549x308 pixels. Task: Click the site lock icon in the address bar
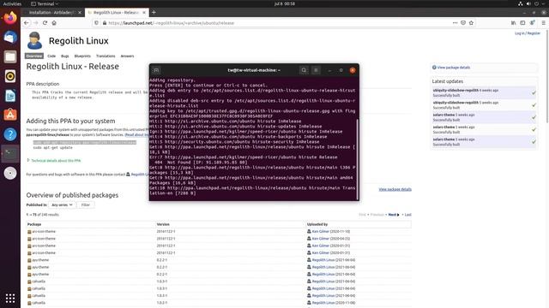point(105,23)
